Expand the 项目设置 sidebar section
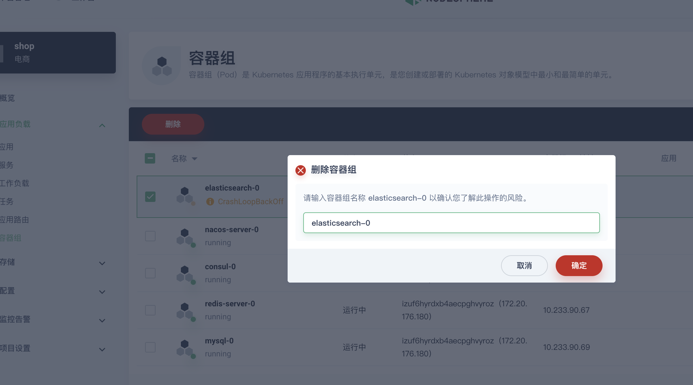 click(102, 350)
